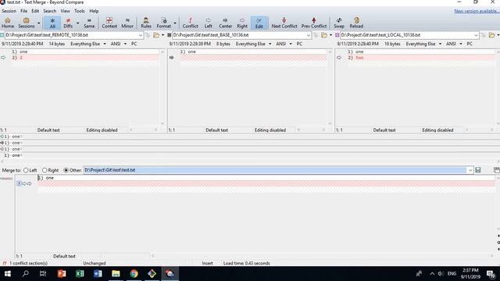Image resolution: width=500 pixels, height=281 pixels.
Task: Open the Format toolbar button
Action: click(x=163, y=23)
